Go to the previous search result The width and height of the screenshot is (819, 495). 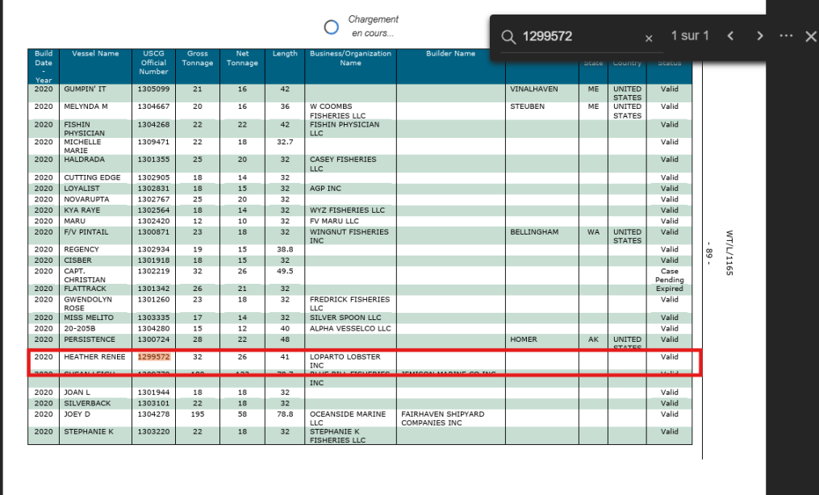pos(730,36)
